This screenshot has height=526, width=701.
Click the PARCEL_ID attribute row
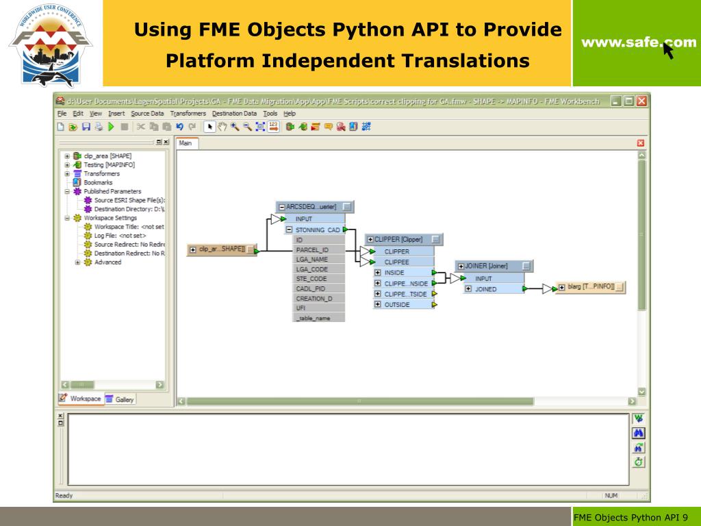coord(318,250)
